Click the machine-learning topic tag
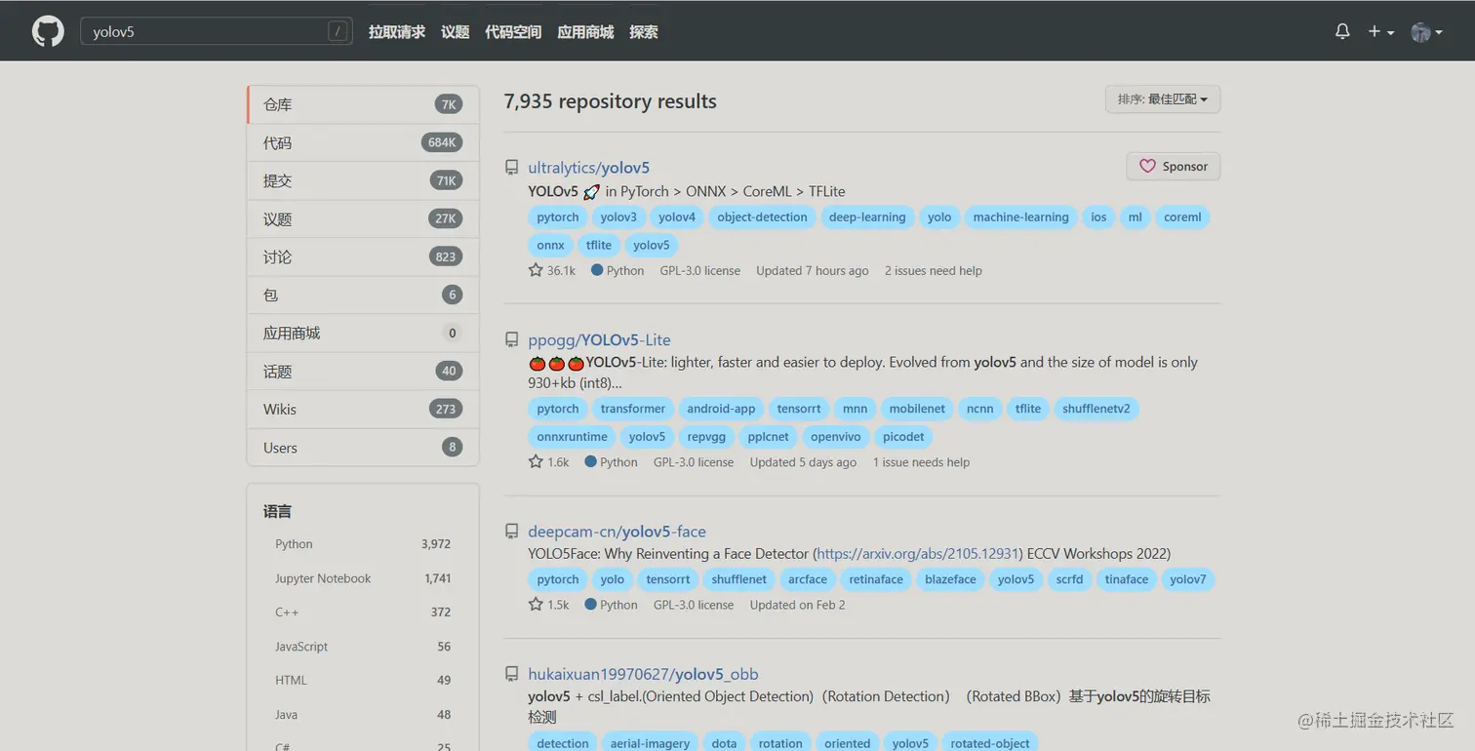The height and width of the screenshot is (751, 1475). click(x=1020, y=217)
